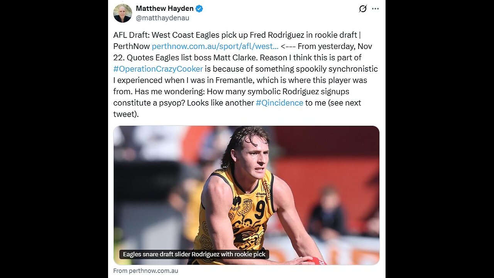Click the 'Eagles snare draft slider' headline caption

pyautogui.click(x=194, y=254)
